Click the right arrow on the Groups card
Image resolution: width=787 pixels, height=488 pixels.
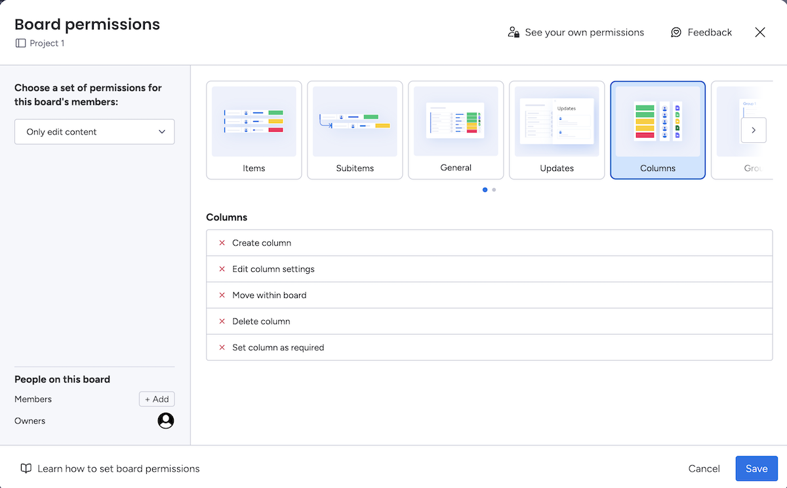(x=754, y=130)
